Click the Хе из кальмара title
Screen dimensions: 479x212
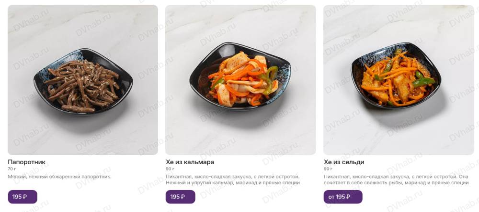coord(190,162)
